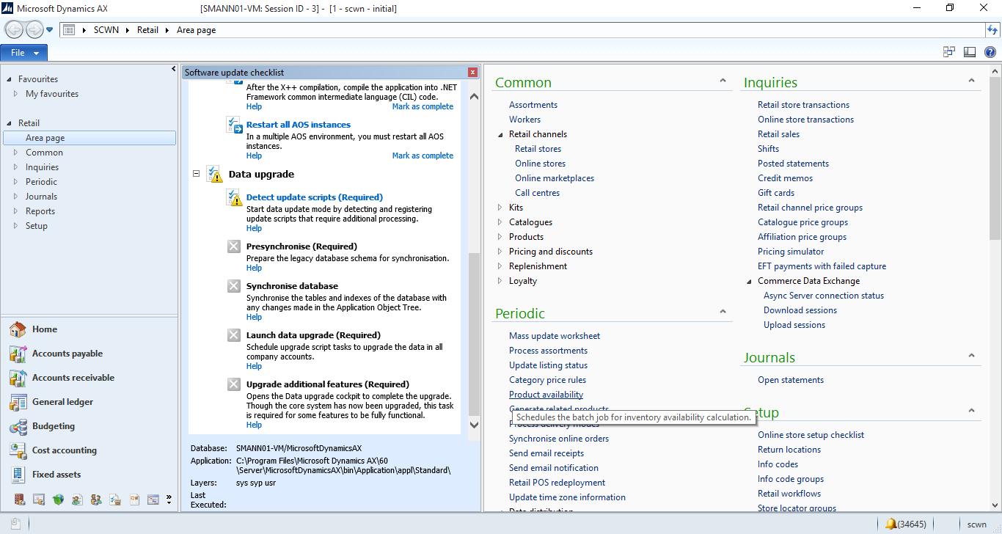Open the Pricing simulator inquiry
Screen dimensions: 1002x534
(791, 252)
